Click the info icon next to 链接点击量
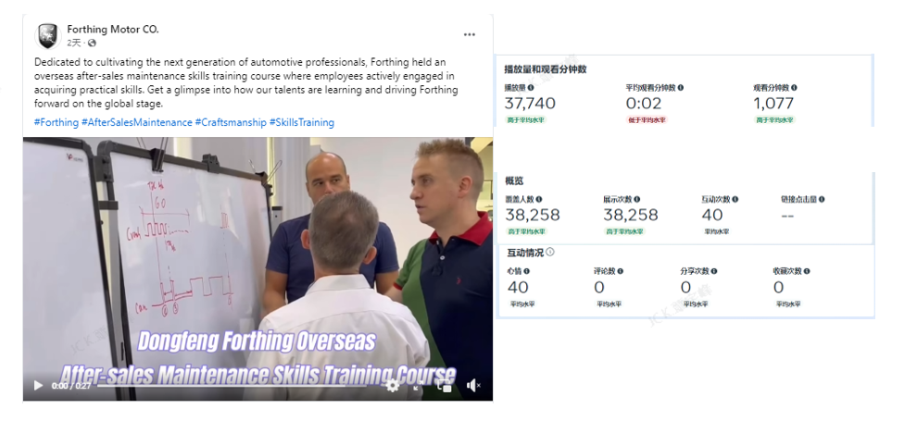 pos(822,199)
